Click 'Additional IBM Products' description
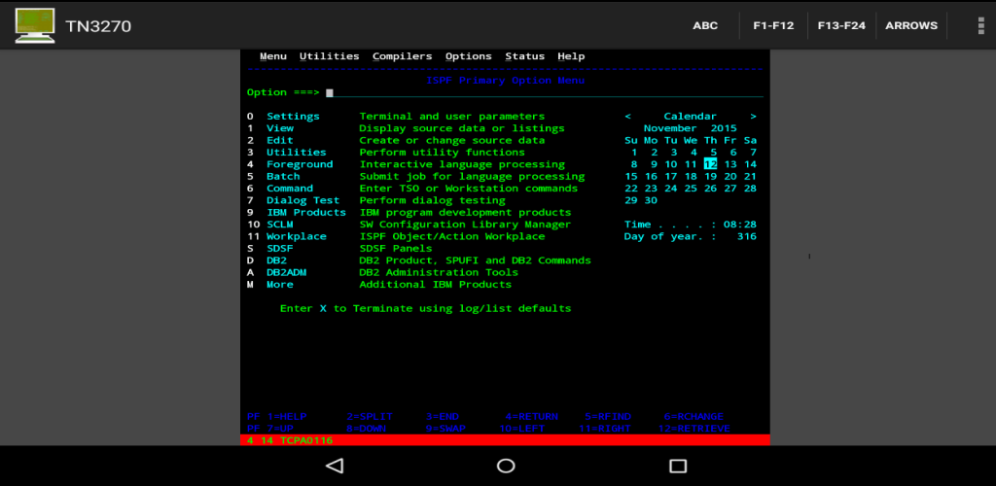Image resolution: width=996 pixels, height=486 pixels. [436, 284]
